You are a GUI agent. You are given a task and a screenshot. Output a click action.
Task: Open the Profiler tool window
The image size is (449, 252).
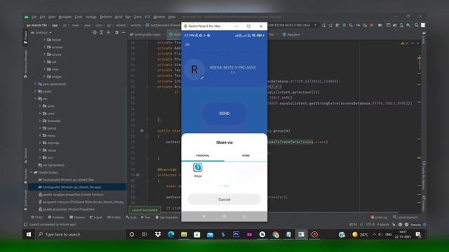(114, 218)
